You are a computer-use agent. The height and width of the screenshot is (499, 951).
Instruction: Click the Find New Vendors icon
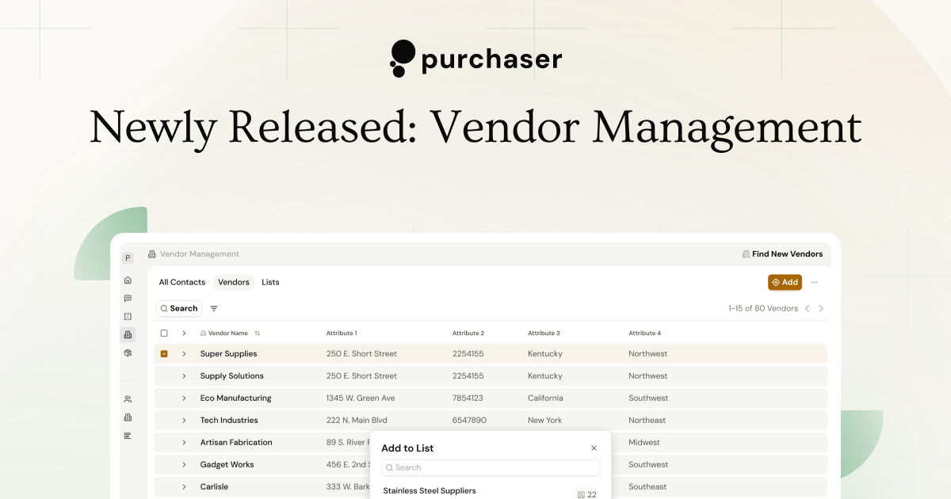(x=746, y=253)
